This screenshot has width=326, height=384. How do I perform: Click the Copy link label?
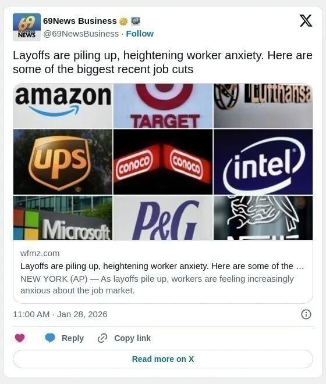[132, 338]
